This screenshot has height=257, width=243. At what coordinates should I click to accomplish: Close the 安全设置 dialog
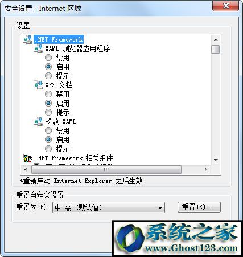225,6
